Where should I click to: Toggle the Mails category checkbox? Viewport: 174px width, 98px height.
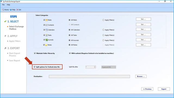point(44,20)
